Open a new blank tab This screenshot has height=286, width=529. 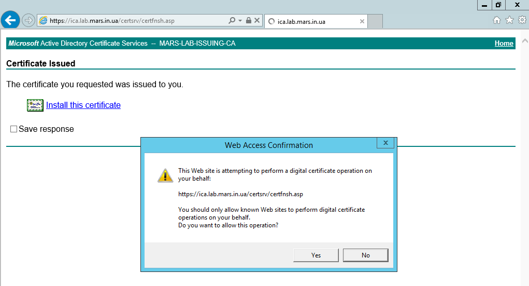375,22
